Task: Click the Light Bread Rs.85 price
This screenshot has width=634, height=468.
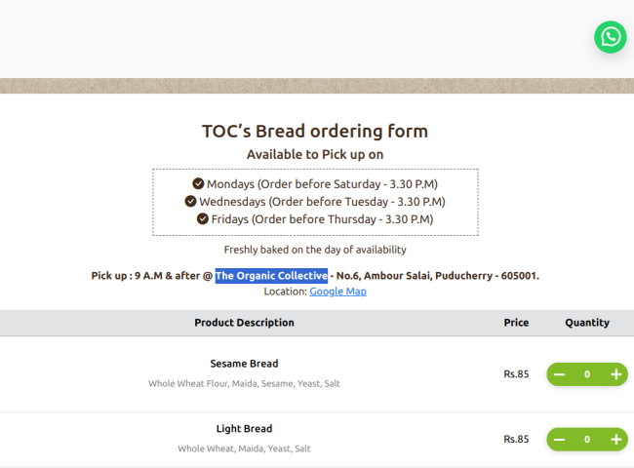Action: tap(516, 440)
